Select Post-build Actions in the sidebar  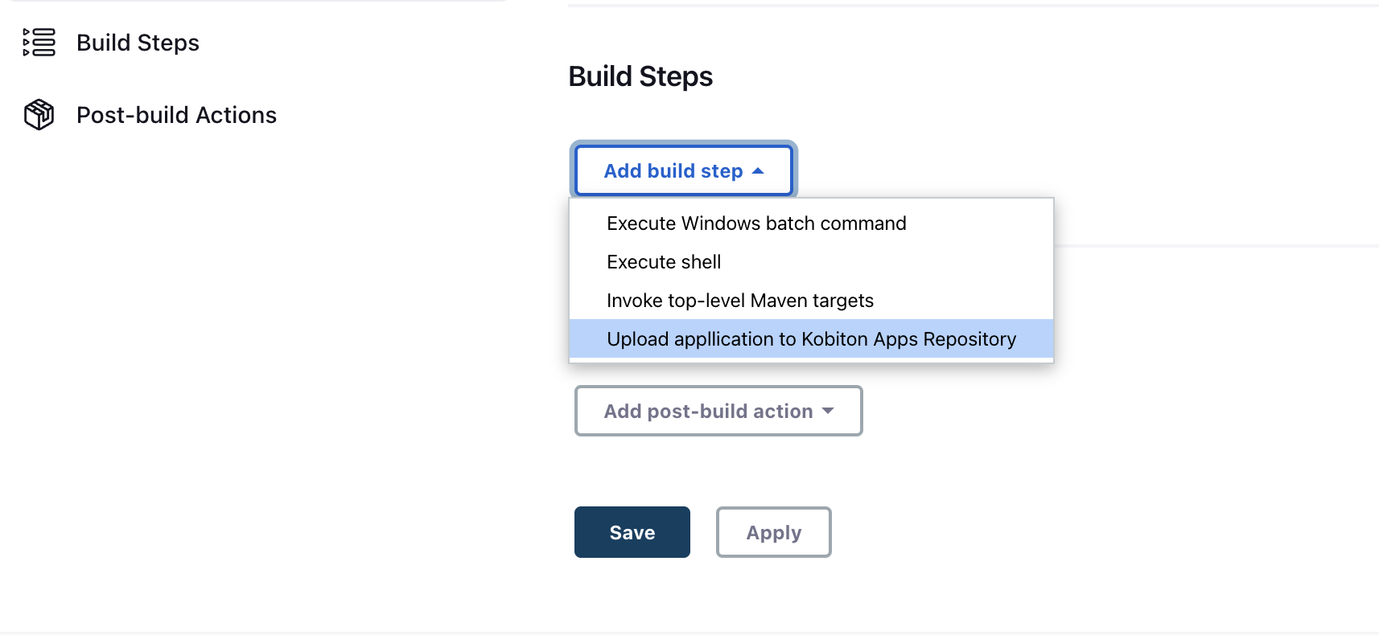(176, 115)
